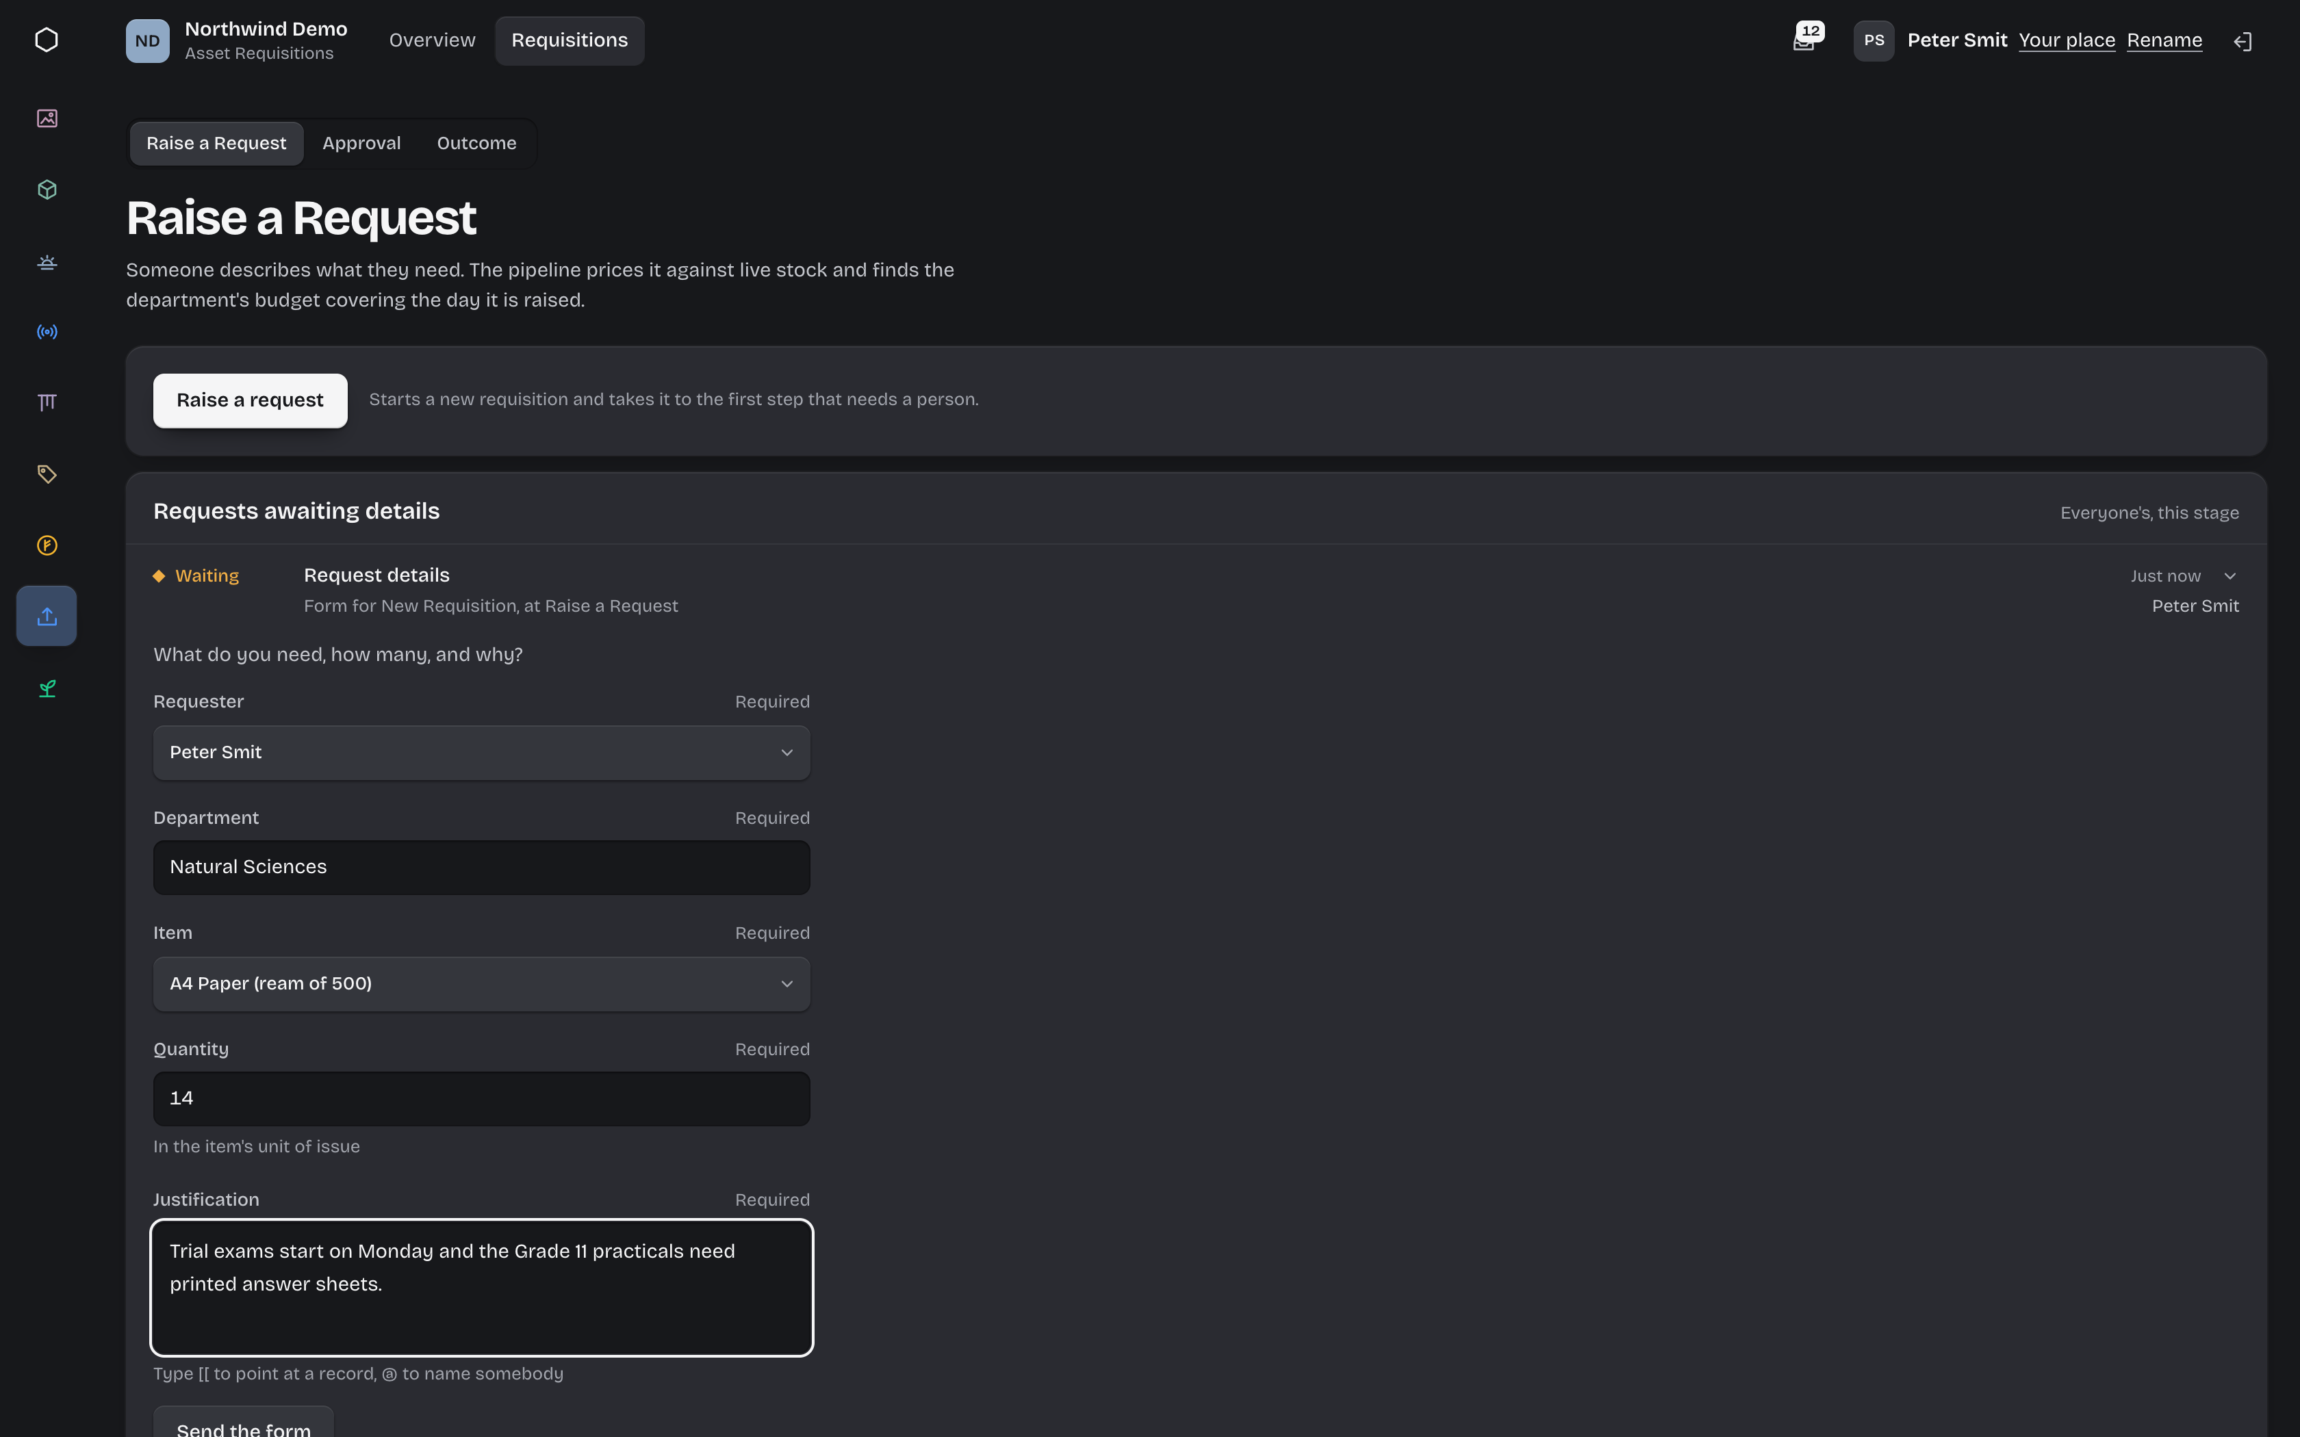Open the Item dropdown showing A4 Paper
The image size is (2300, 1437).
pos(482,984)
